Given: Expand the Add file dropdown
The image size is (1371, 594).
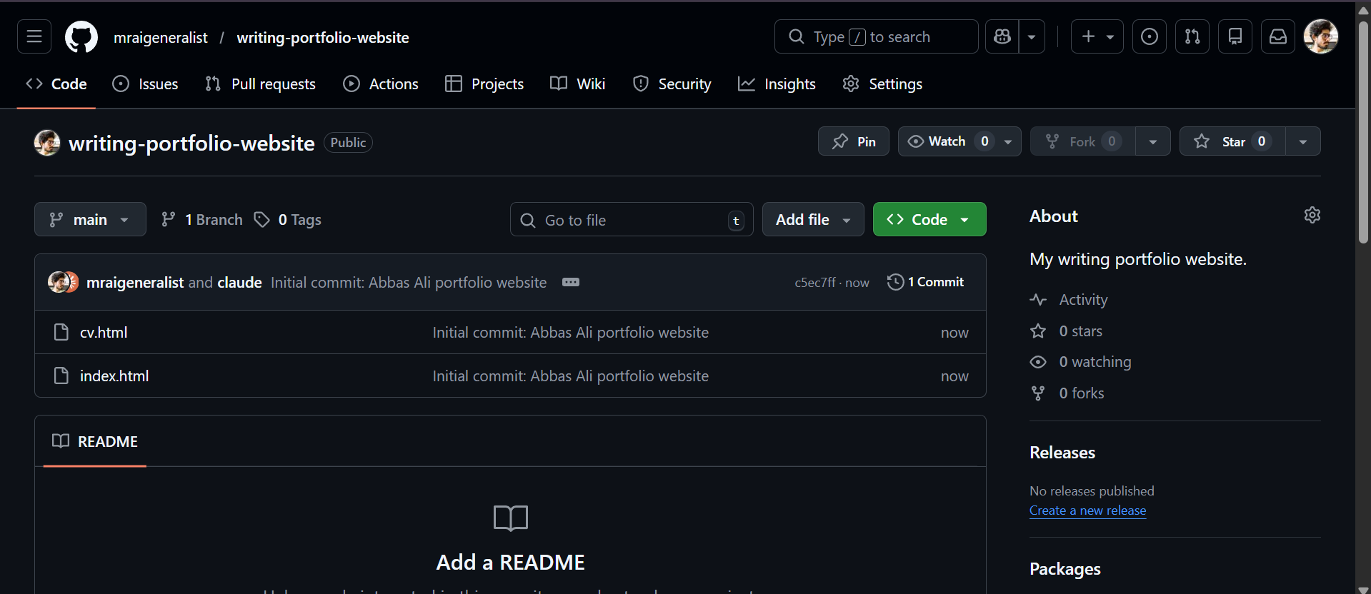Looking at the screenshot, I should click(x=813, y=219).
